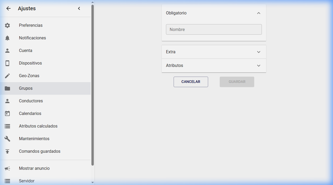Open the Cuenta page

[45, 51]
